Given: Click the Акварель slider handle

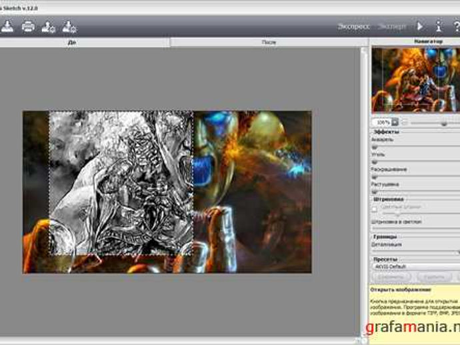Looking at the screenshot, I should 375,147.
